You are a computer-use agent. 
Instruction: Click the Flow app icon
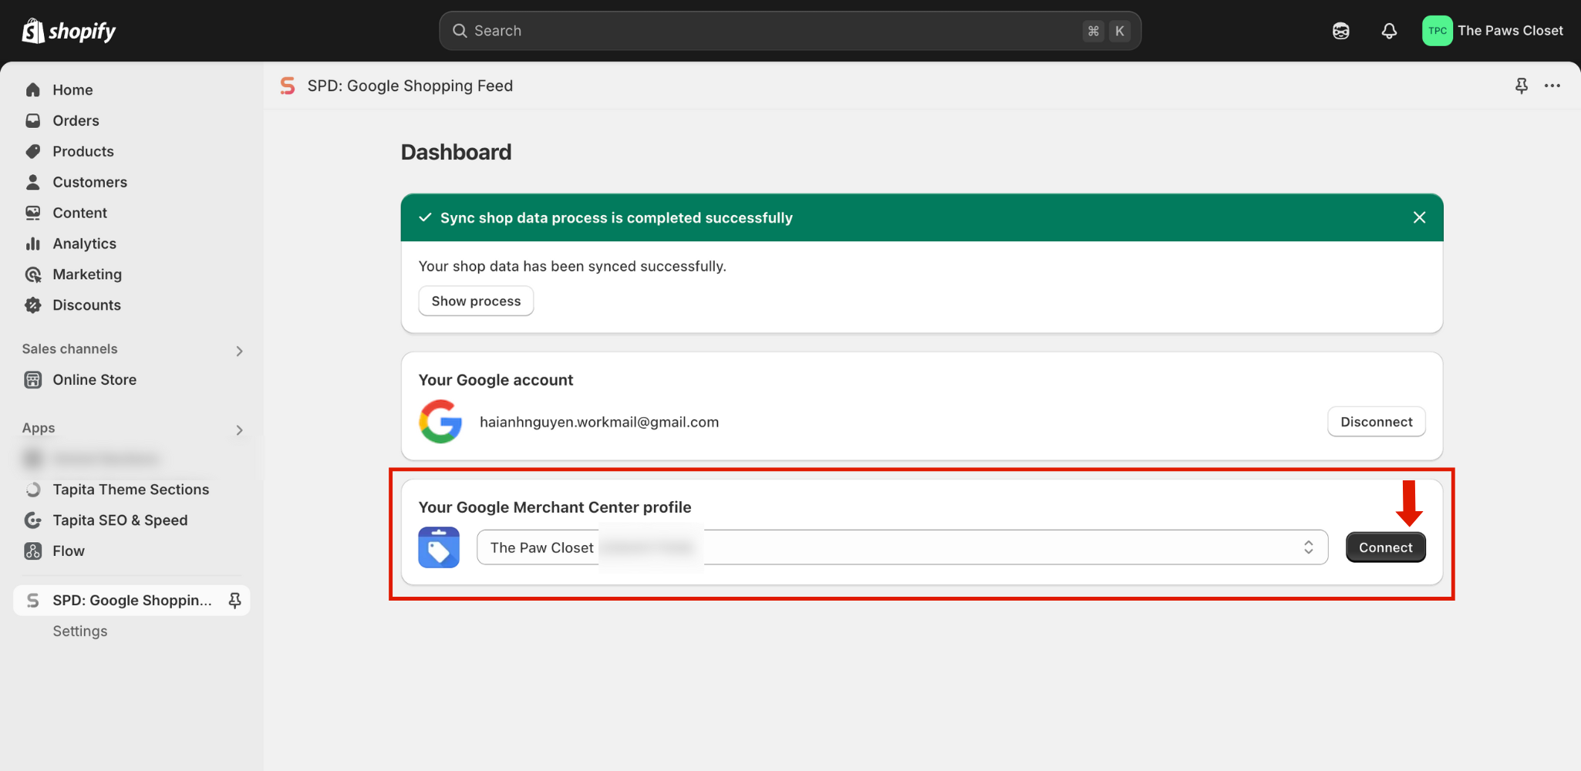33,551
